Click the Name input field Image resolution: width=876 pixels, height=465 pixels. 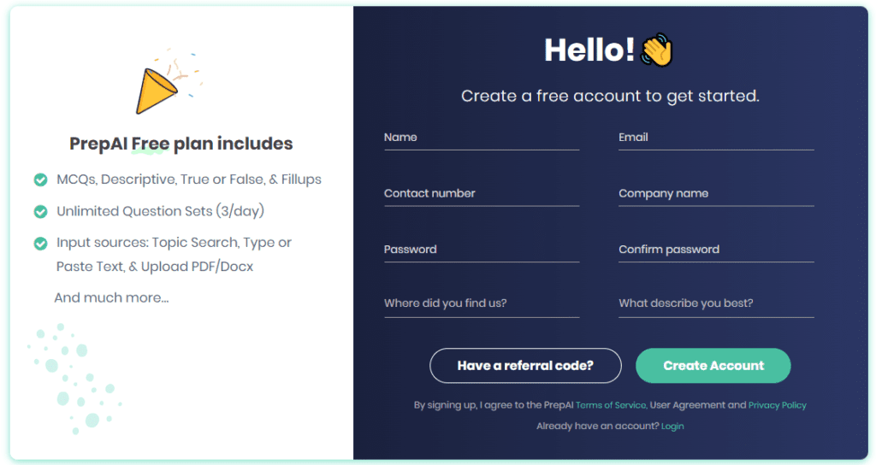481,138
